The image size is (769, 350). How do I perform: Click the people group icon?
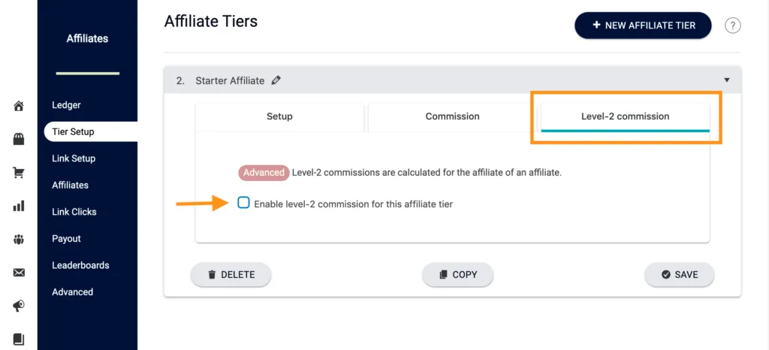[x=19, y=240]
